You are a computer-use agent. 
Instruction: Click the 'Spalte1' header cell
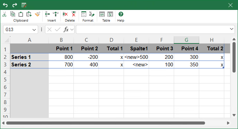[x=136, y=49]
